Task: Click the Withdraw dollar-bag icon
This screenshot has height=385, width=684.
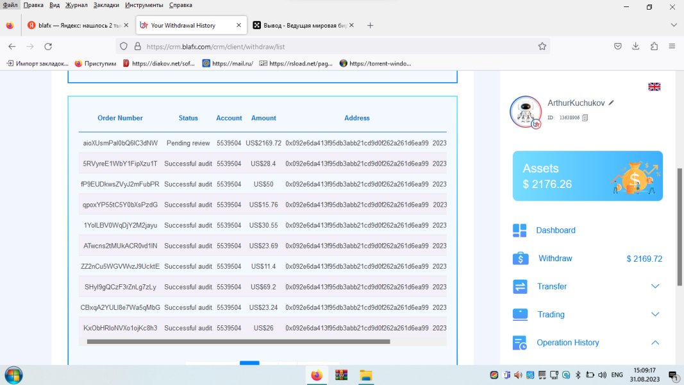Action: tap(520, 259)
